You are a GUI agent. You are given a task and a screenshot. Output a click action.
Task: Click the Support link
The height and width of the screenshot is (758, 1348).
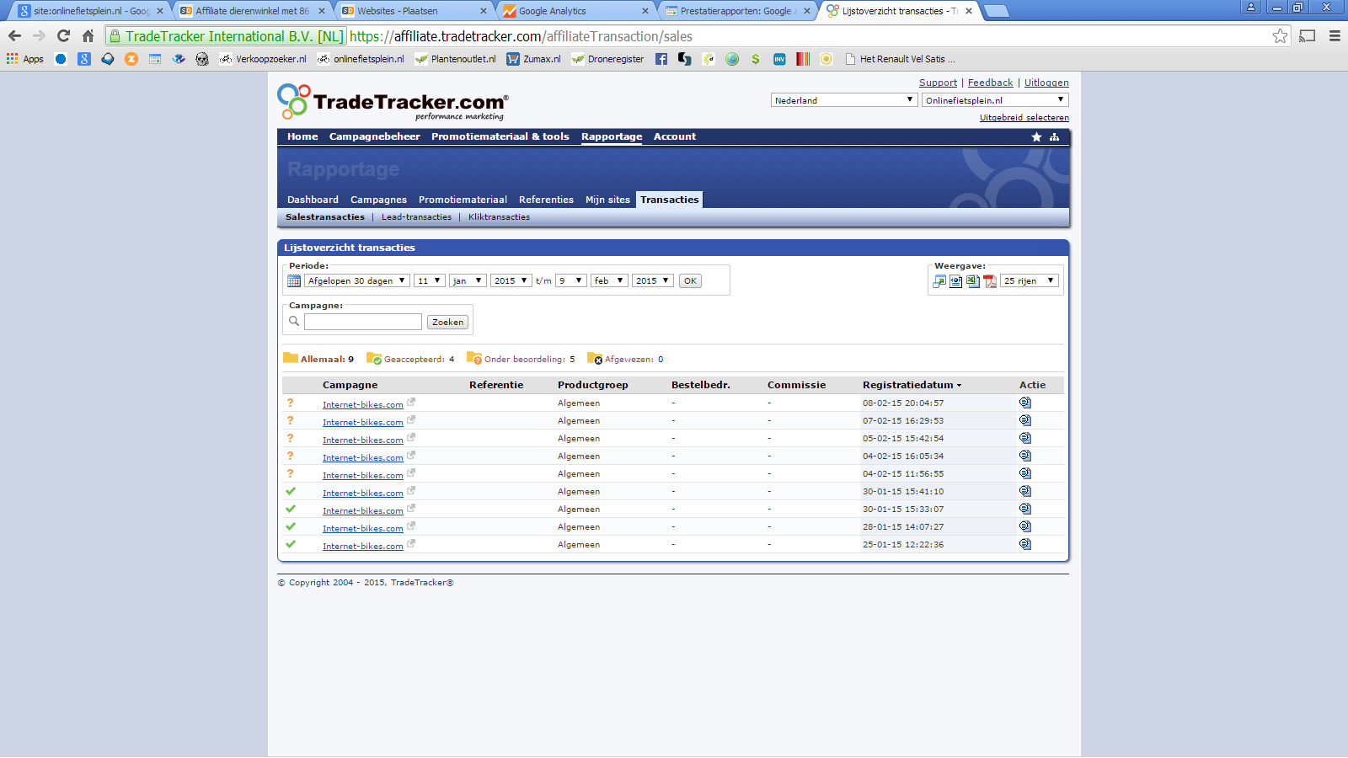pyautogui.click(x=938, y=83)
